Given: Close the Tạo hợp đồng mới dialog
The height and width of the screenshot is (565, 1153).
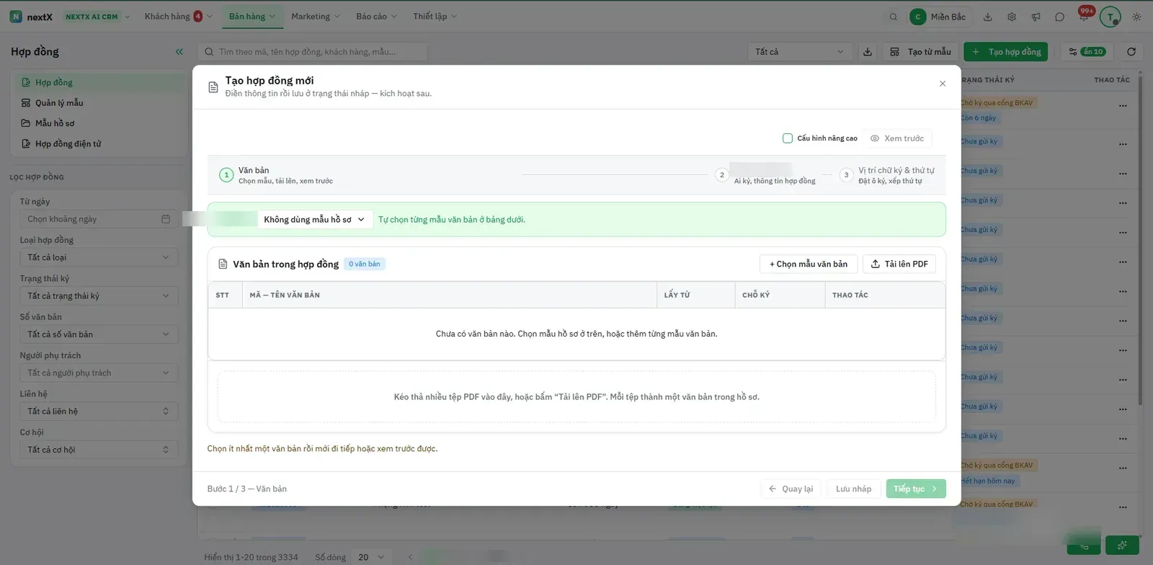Looking at the screenshot, I should 943,84.
